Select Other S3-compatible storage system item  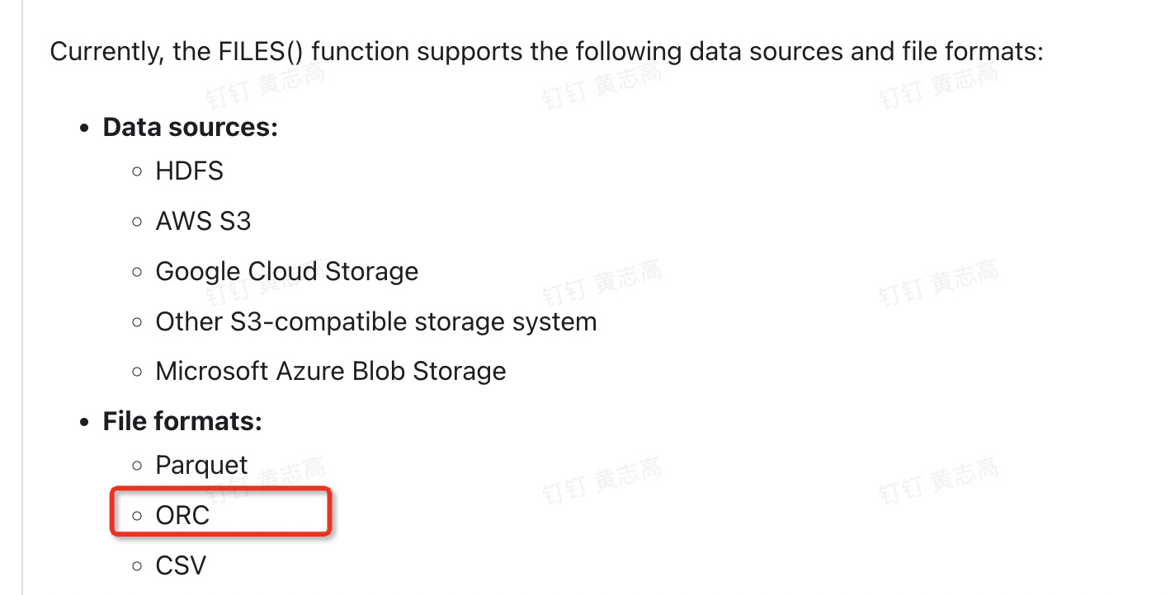click(375, 321)
